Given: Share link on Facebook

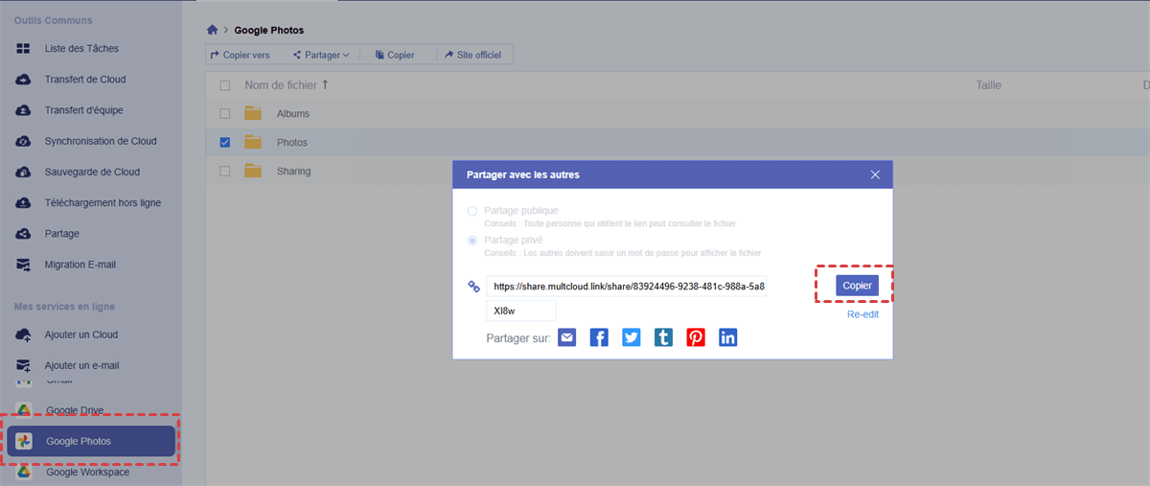Looking at the screenshot, I should pyautogui.click(x=599, y=337).
